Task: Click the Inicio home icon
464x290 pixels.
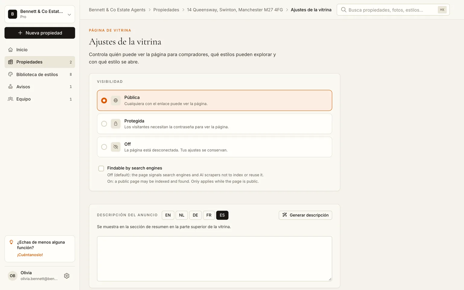Action: coord(11,50)
